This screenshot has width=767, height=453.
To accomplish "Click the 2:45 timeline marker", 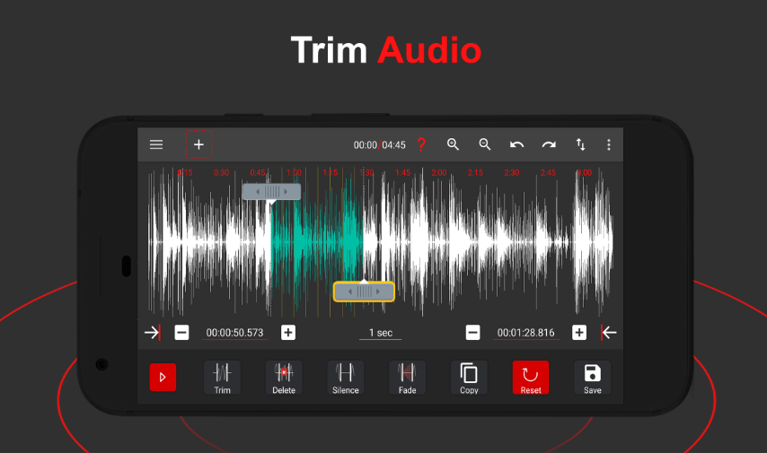I will click(x=548, y=172).
